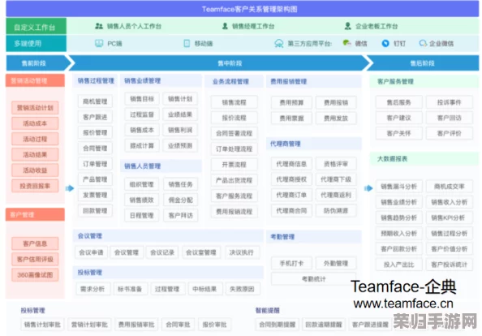Click the green 微信 icon
This screenshot has height=336, width=482.
click(346, 43)
